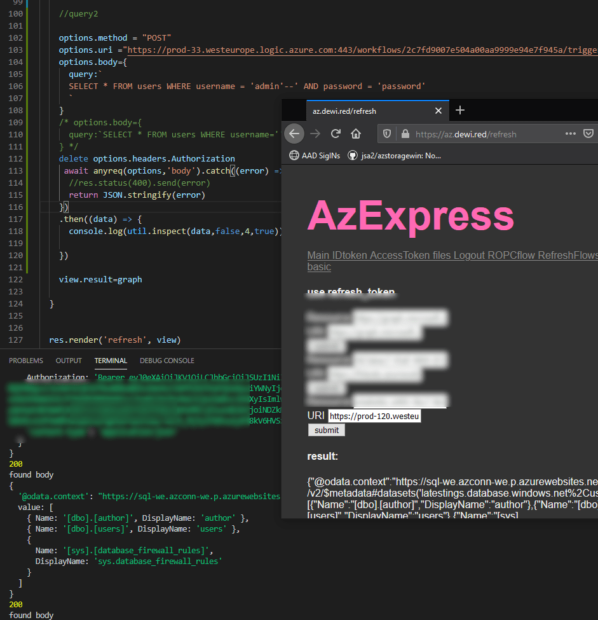Reload the page with the refresh icon
The image size is (598, 620).
(336, 134)
